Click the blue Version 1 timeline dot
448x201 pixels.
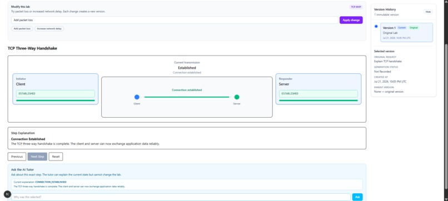coord(376,26)
